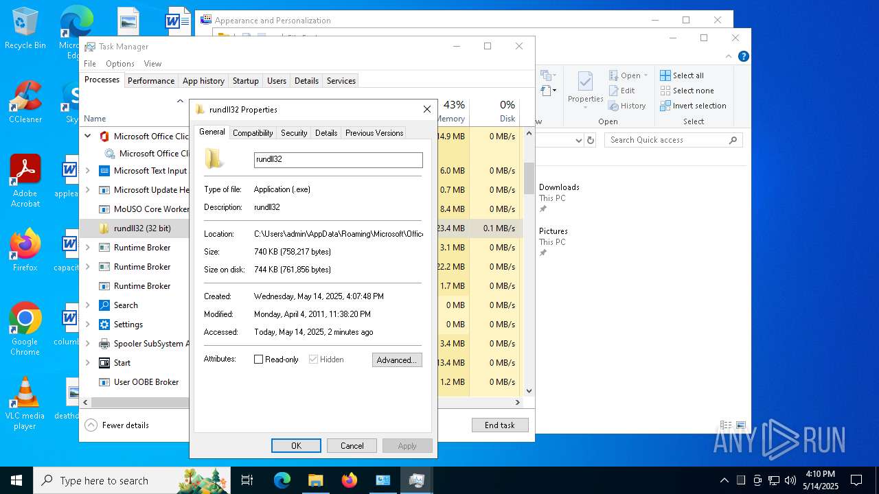
Task: Open Firefox from the taskbar
Action: [350, 480]
